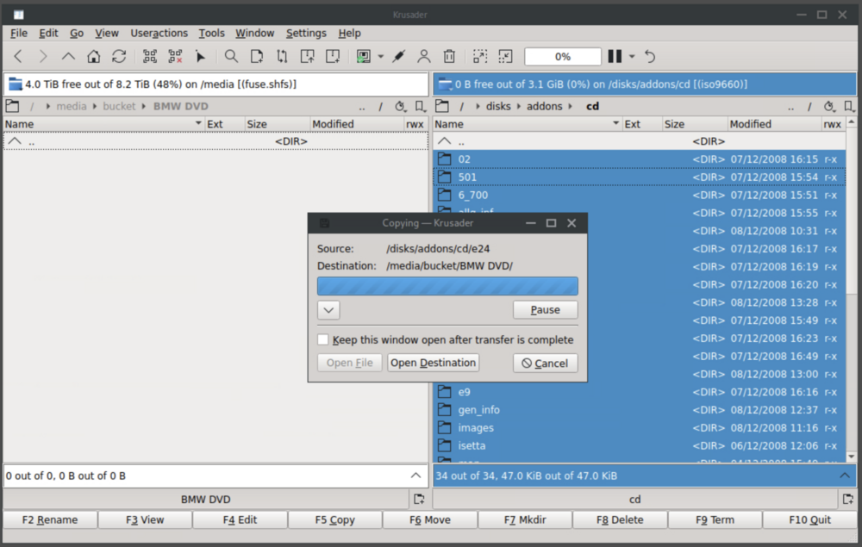The height and width of the screenshot is (547, 862).
Task: Expand status bar chevron in BMW DVD panel
Action: click(x=415, y=476)
